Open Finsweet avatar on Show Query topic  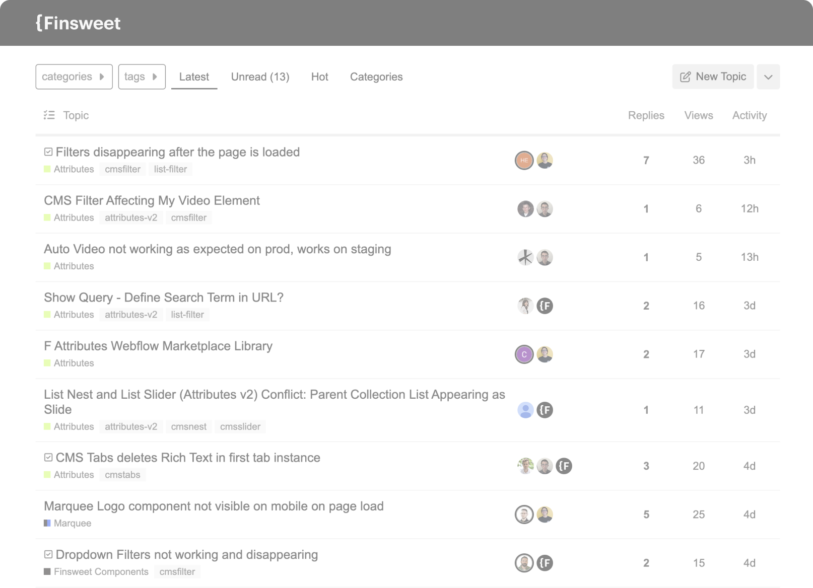[545, 306]
